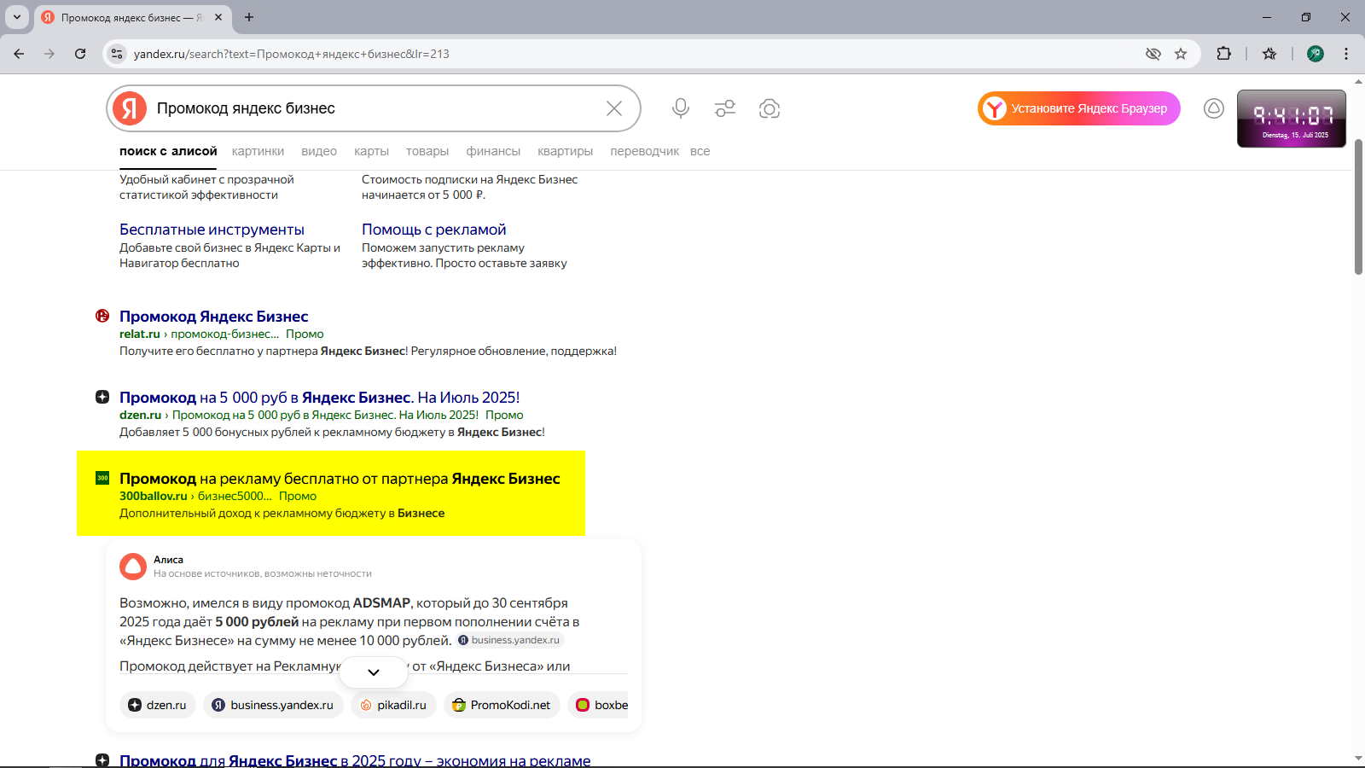Click the Alice avatar in the answer card
Viewport: 1365px width, 768px height.
133,567
